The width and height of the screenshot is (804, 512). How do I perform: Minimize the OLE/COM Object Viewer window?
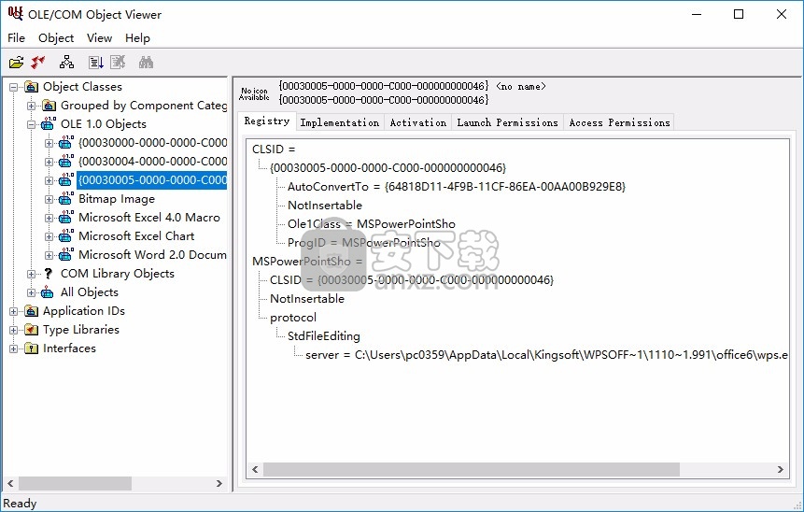pyautogui.click(x=697, y=14)
